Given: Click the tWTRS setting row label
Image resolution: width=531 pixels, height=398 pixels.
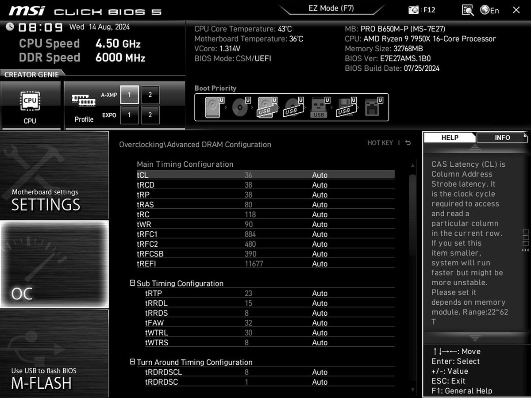Looking at the screenshot, I should coord(157,343).
